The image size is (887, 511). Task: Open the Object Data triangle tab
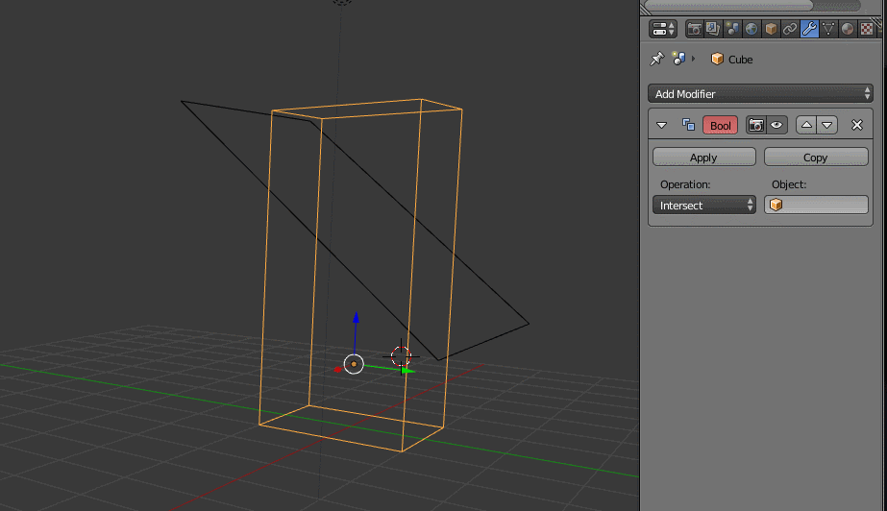828,29
